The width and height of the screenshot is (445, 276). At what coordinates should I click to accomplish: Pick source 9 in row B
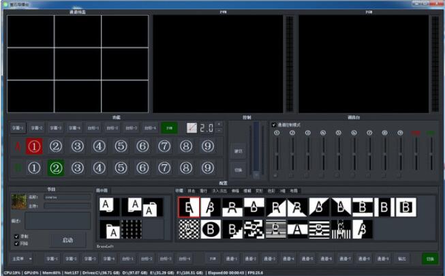click(207, 168)
